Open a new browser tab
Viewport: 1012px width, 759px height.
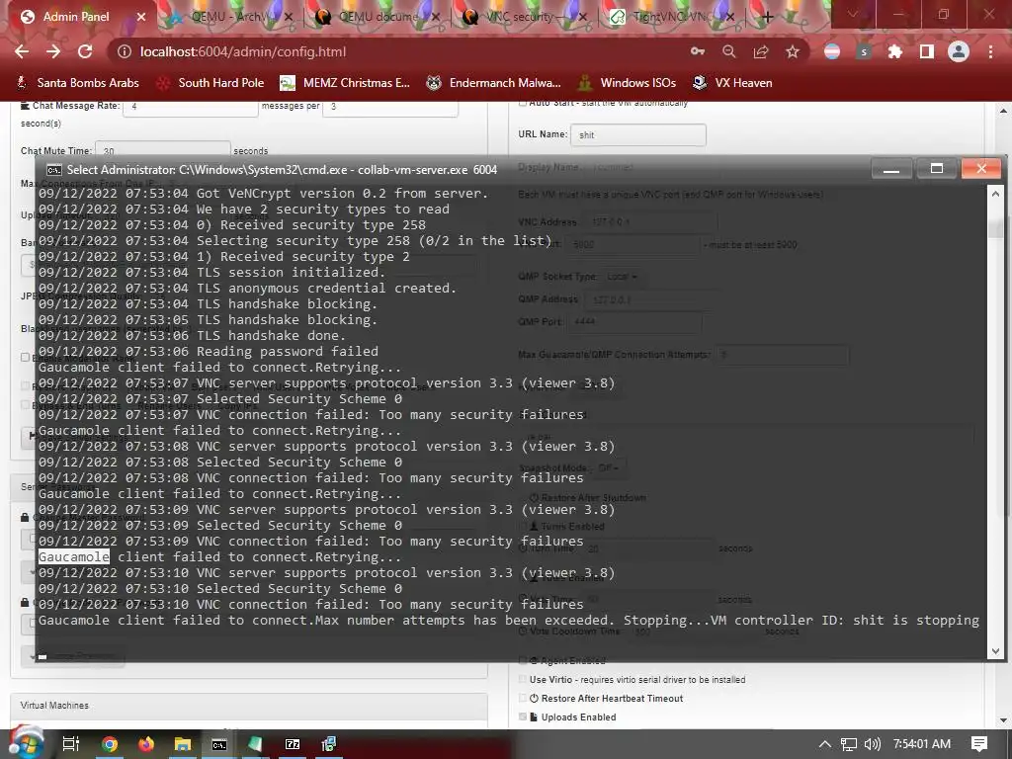coord(767,17)
